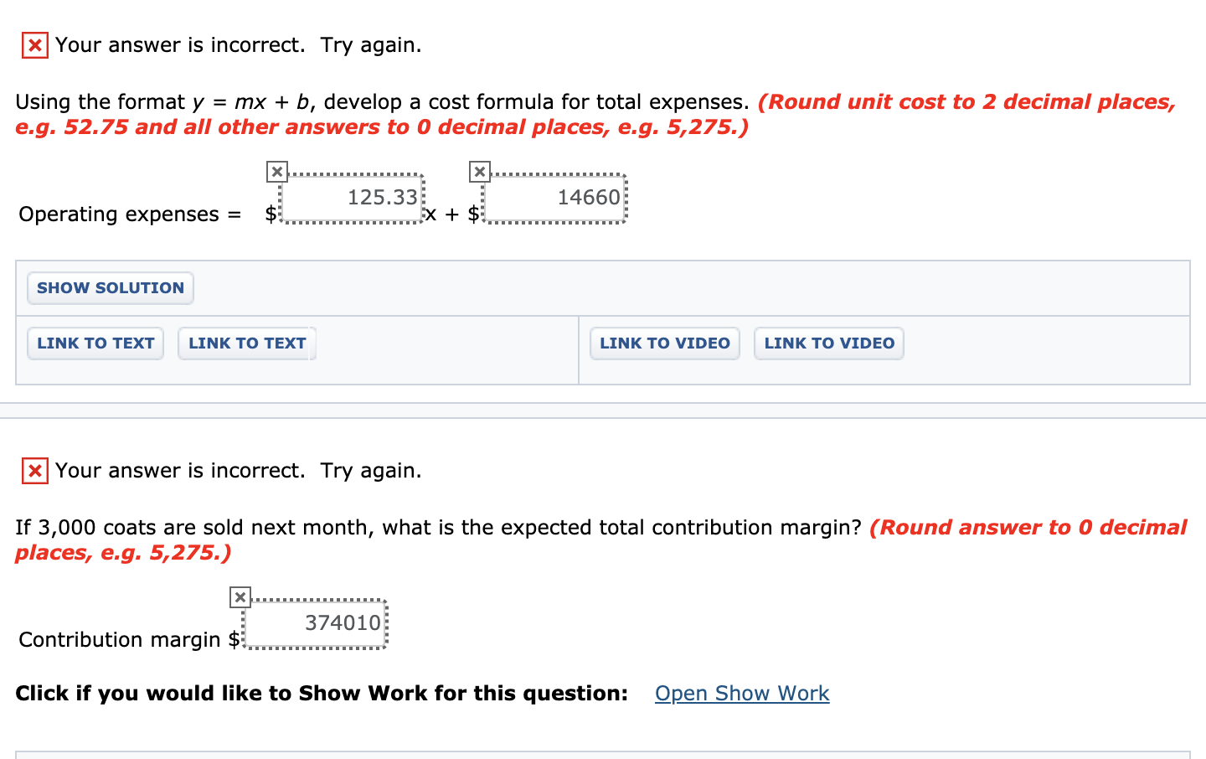1206x759 pixels.
Task: Click the red X icon above the contribution margin question
Action: pyautogui.click(x=35, y=471)
